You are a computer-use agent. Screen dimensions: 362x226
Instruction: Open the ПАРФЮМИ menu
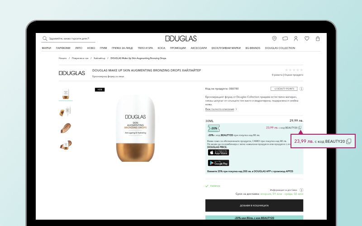(x=63, y=48)
